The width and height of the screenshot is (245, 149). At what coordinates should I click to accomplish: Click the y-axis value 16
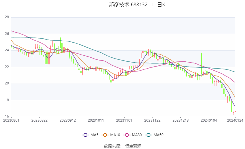point(7,116)
